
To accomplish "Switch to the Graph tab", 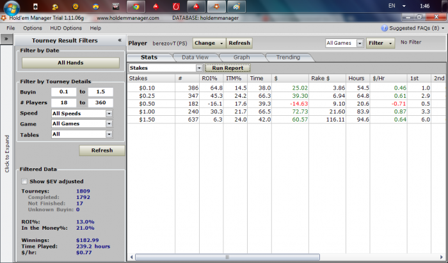I will (242, 58).
